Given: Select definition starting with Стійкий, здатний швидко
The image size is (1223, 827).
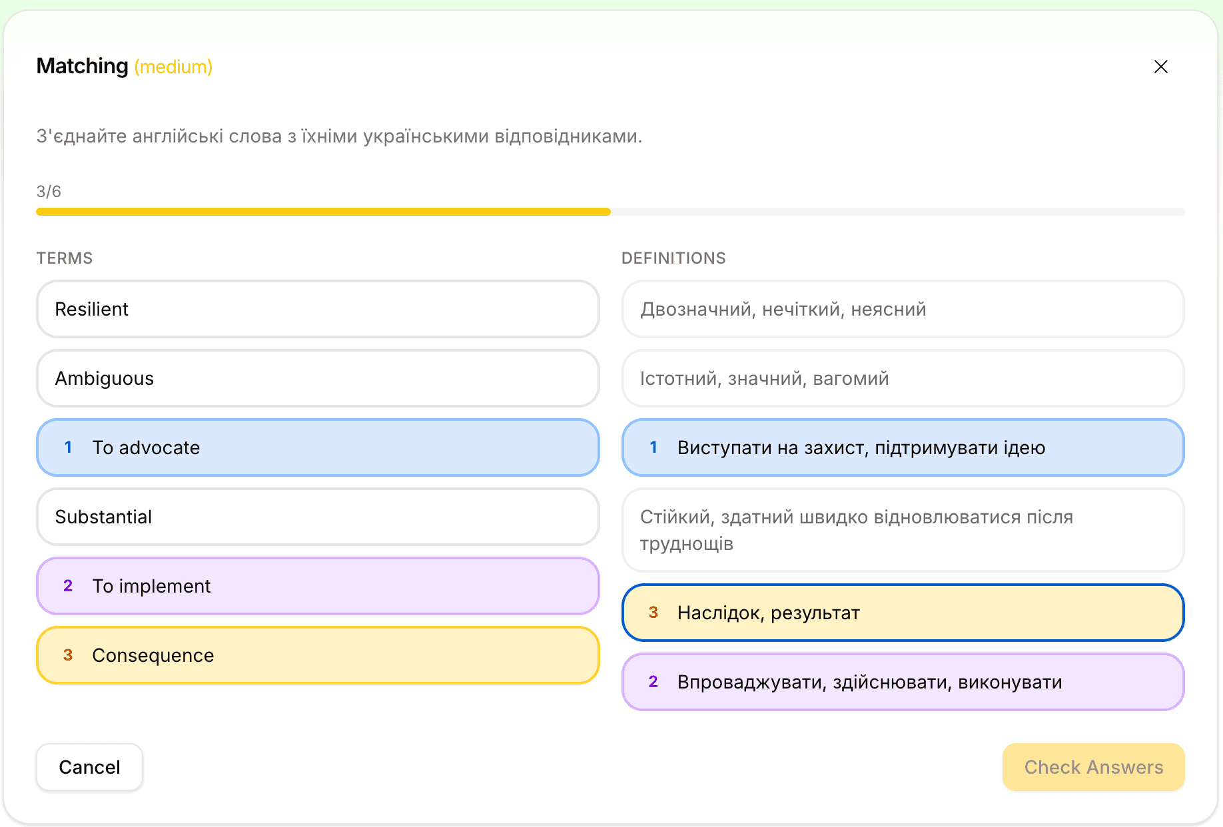Looking at the screenshot, I should (x=903, y=530).
